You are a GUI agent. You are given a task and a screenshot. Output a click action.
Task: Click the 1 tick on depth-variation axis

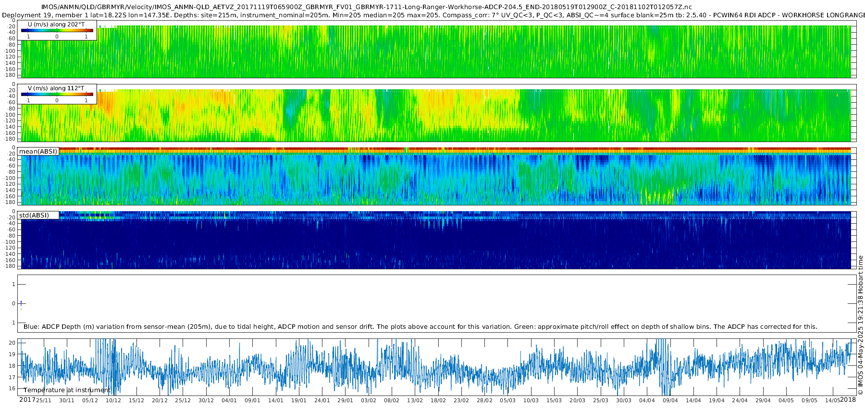[x=13, y=284]
